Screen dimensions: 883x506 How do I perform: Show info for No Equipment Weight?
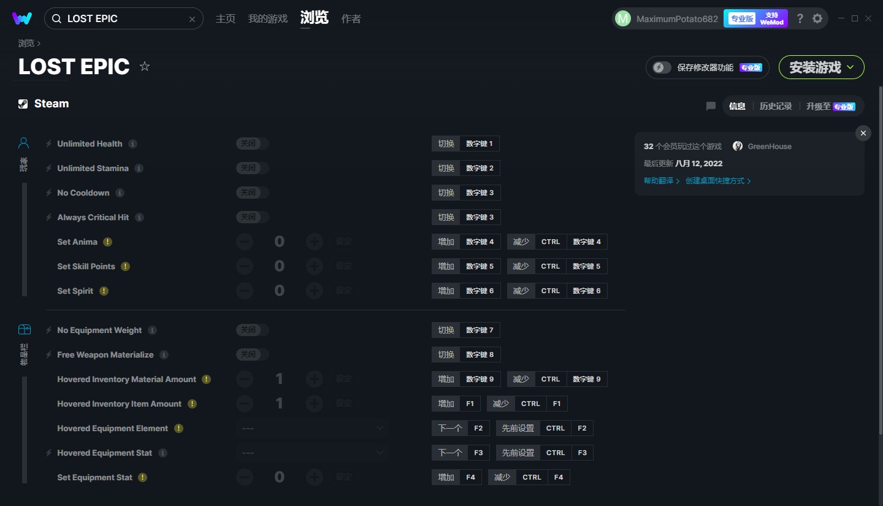coord(152,330)
